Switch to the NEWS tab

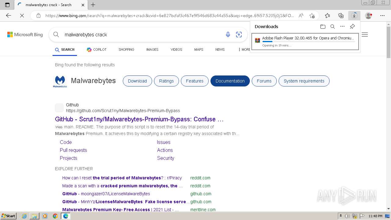pos(220,50)
